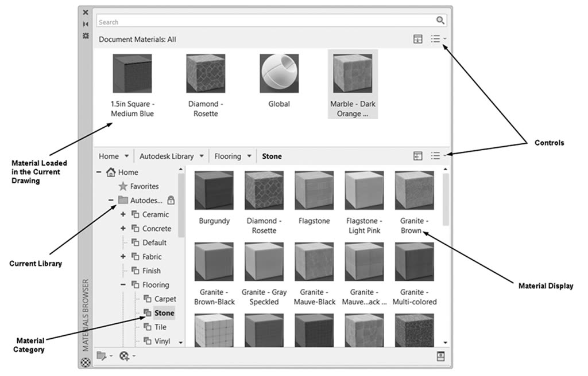Image resolution: width=588 pixels, height=376 pixels.
Task: Select the Finish category
Action: (152, 271)
